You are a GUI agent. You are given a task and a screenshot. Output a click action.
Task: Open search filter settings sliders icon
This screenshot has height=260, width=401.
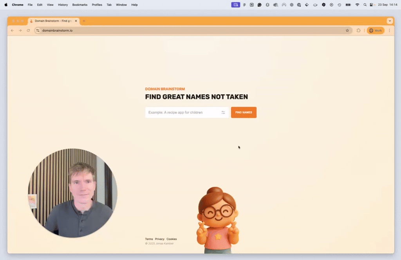click(x=223, y=112)
